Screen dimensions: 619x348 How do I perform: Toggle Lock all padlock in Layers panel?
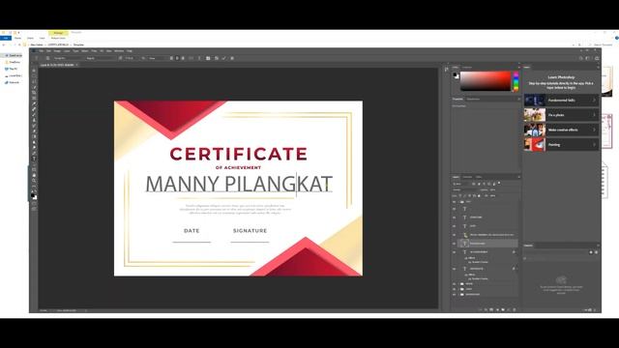479,195
